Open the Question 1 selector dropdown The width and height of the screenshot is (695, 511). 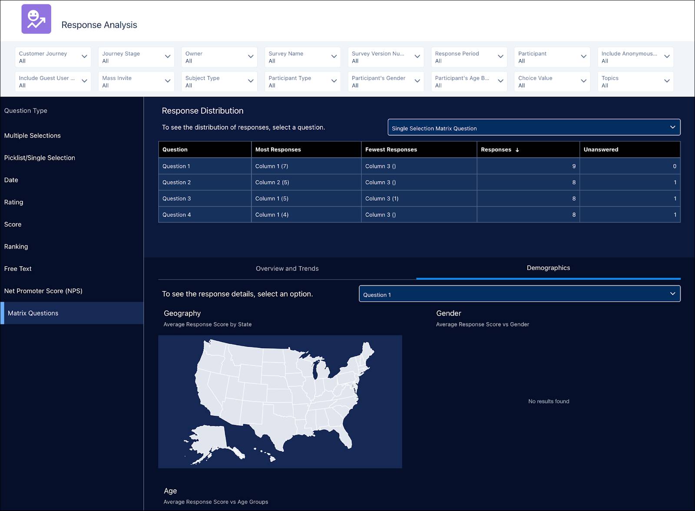(x=519, y=293)
